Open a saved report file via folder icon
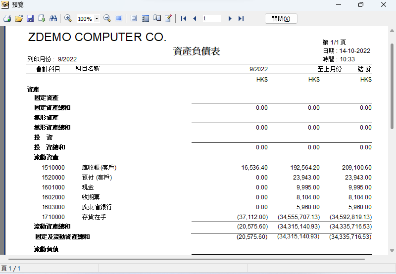Image resolution: width=396 pixels, height=274 pixels. [x=19, y=18]
